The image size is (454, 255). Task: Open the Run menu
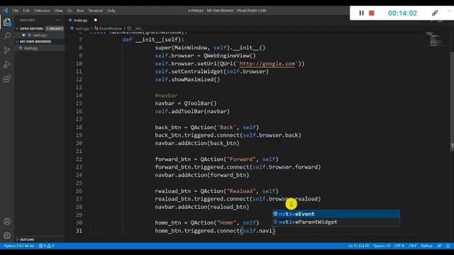pyautogui.click(x=80, y=11)
